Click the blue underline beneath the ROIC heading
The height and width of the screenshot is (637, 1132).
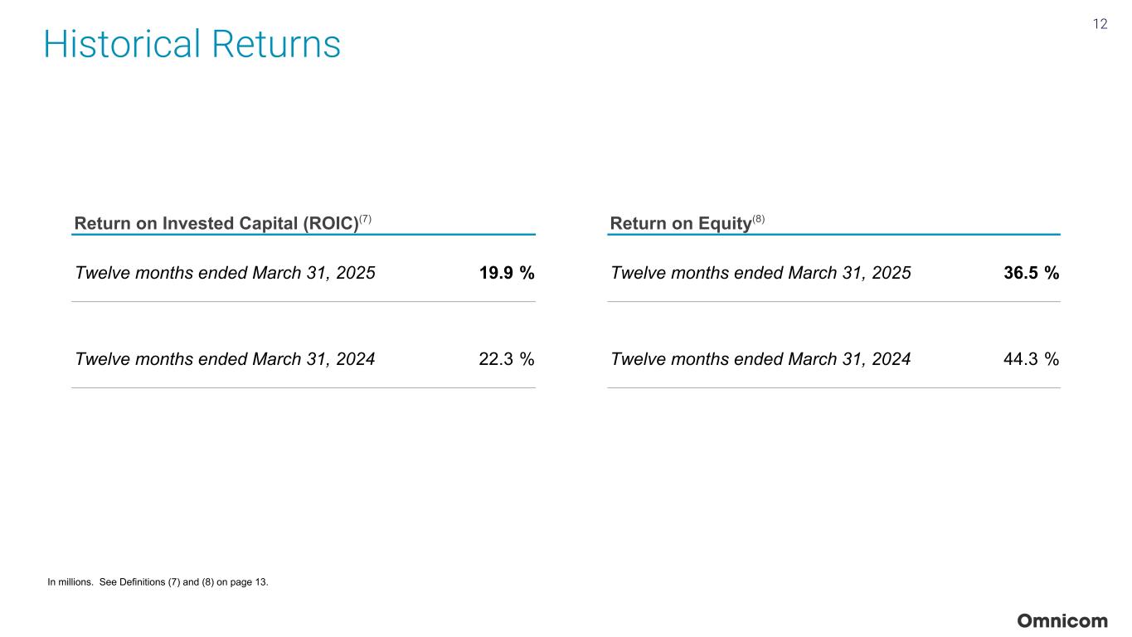304,235
